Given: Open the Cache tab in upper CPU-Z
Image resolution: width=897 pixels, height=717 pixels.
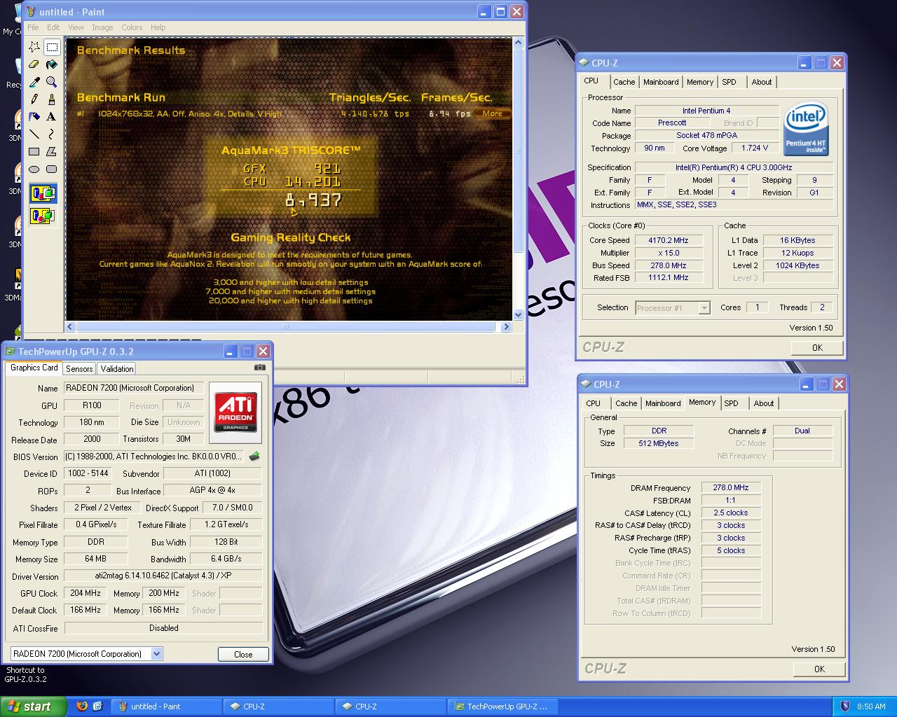Looking at the screenshot, I should coord(624,82).
